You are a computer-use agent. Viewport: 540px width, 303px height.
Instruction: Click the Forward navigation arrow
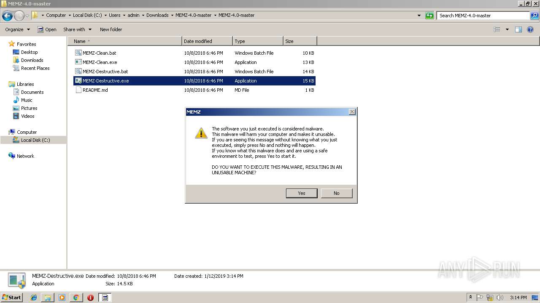(x=19, y=16)
